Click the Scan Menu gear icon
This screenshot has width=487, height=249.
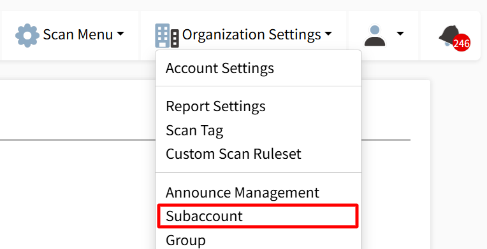click(x=27, y=36)
